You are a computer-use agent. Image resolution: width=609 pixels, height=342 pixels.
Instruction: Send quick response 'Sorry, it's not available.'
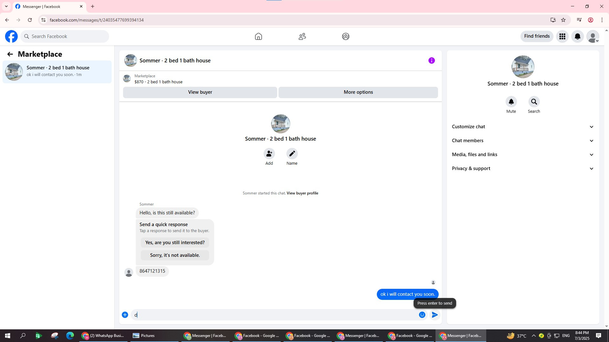pyautogui.click(x=175, y=255)
